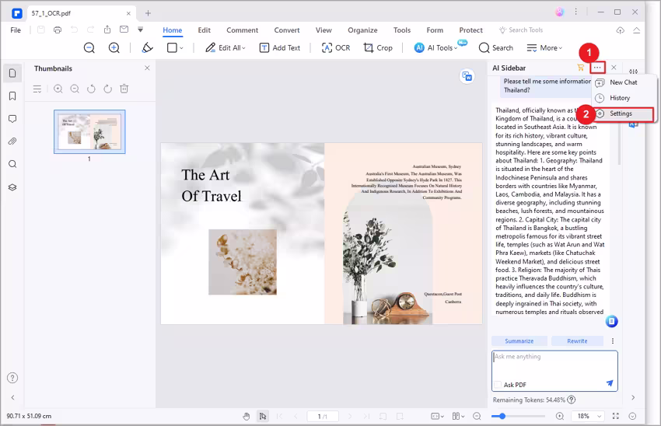This screenshot has height=426, width=661.
Task: Open the zoom percentage dropdown
Action: click(596, 417)
